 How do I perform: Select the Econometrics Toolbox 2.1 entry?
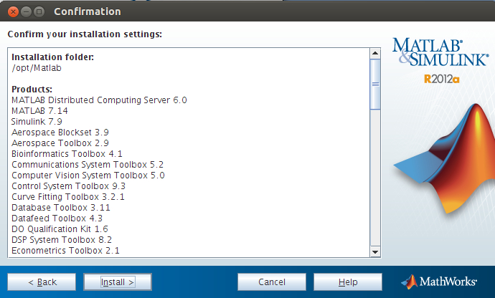click(65, 251)
